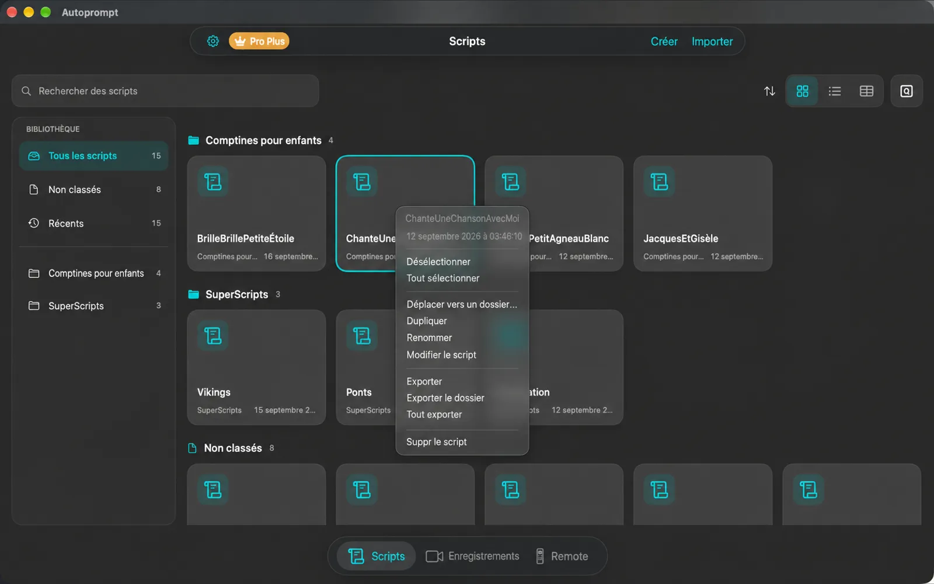The height and width of the screenshot is (584, 934).
Task: Collapse the Comptines pour enfants section header
Action: pos(260,140)
